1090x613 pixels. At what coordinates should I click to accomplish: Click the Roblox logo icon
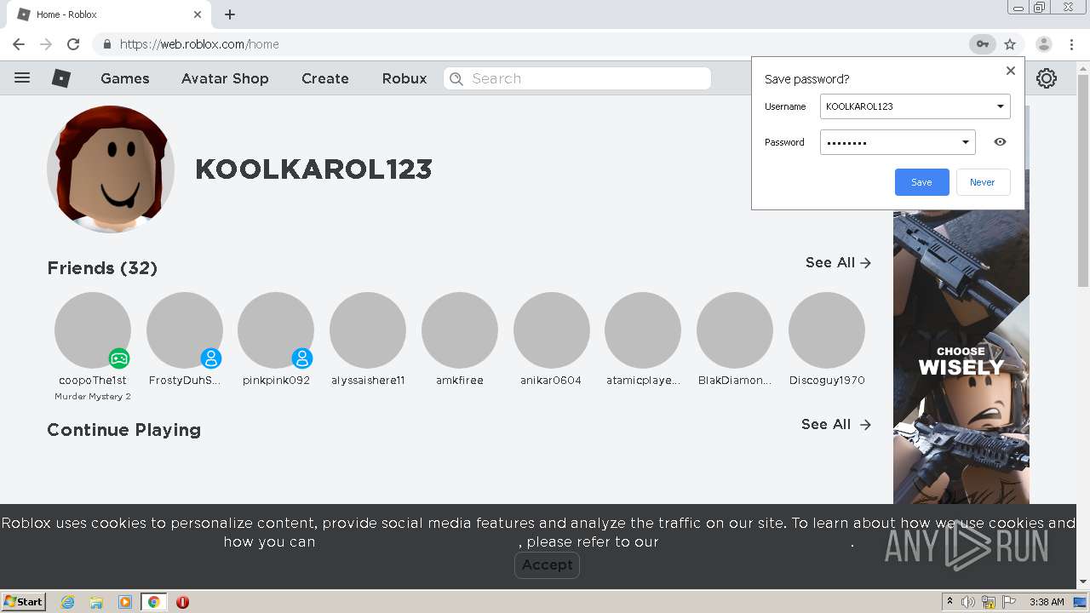coord(61,78)
